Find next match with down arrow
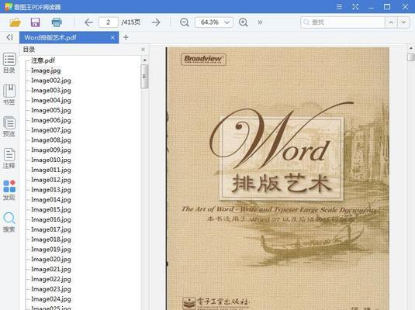Image resolution: width=415 pixels, height=310 pixels. pos(403,22)
